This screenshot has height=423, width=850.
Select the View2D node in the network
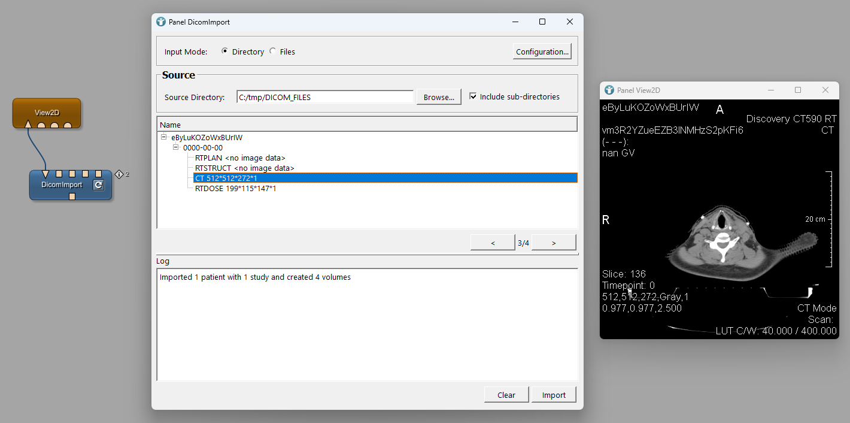(47, 113)
